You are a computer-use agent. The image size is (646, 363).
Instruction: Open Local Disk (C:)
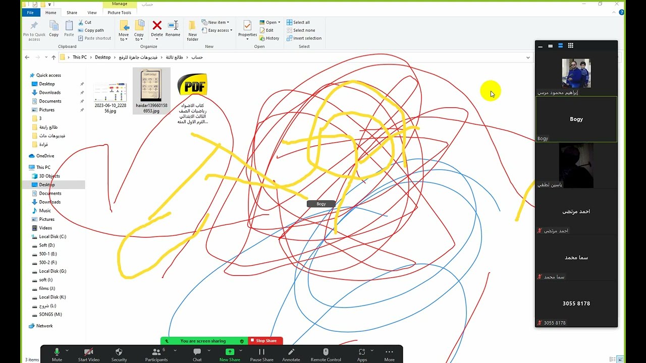point(52,236)
